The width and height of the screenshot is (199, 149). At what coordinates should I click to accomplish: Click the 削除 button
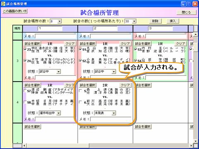[x=155, y=21]
